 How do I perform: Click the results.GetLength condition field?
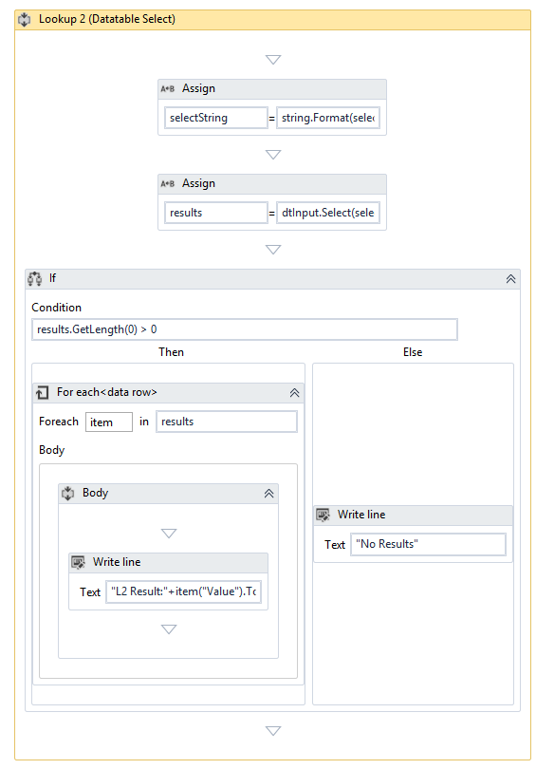(245, 329)
